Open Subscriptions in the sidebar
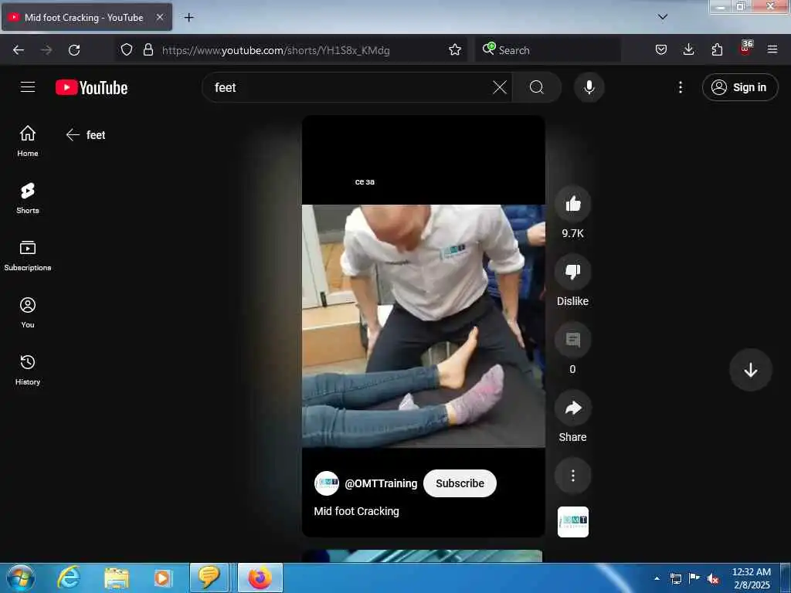Screen dimensions: 791x593 (x=28, y=256)
